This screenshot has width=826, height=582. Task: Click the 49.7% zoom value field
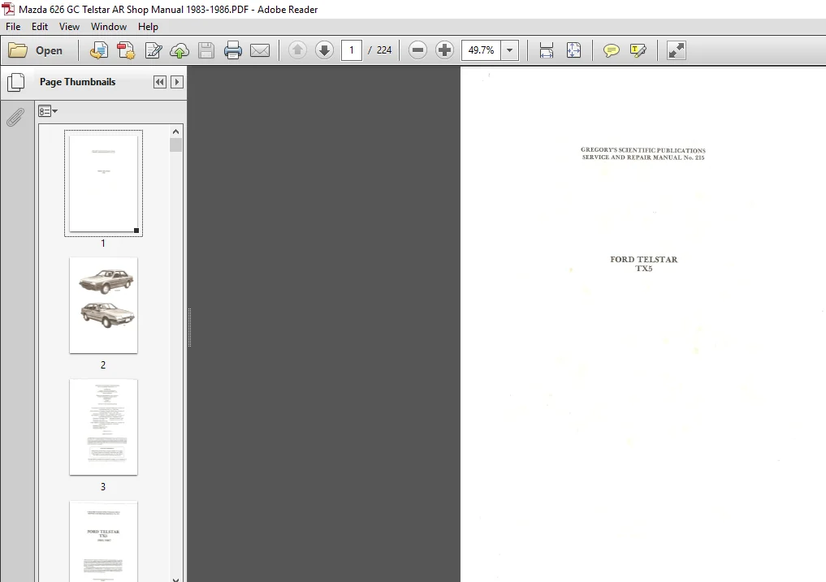coord(481,50)
